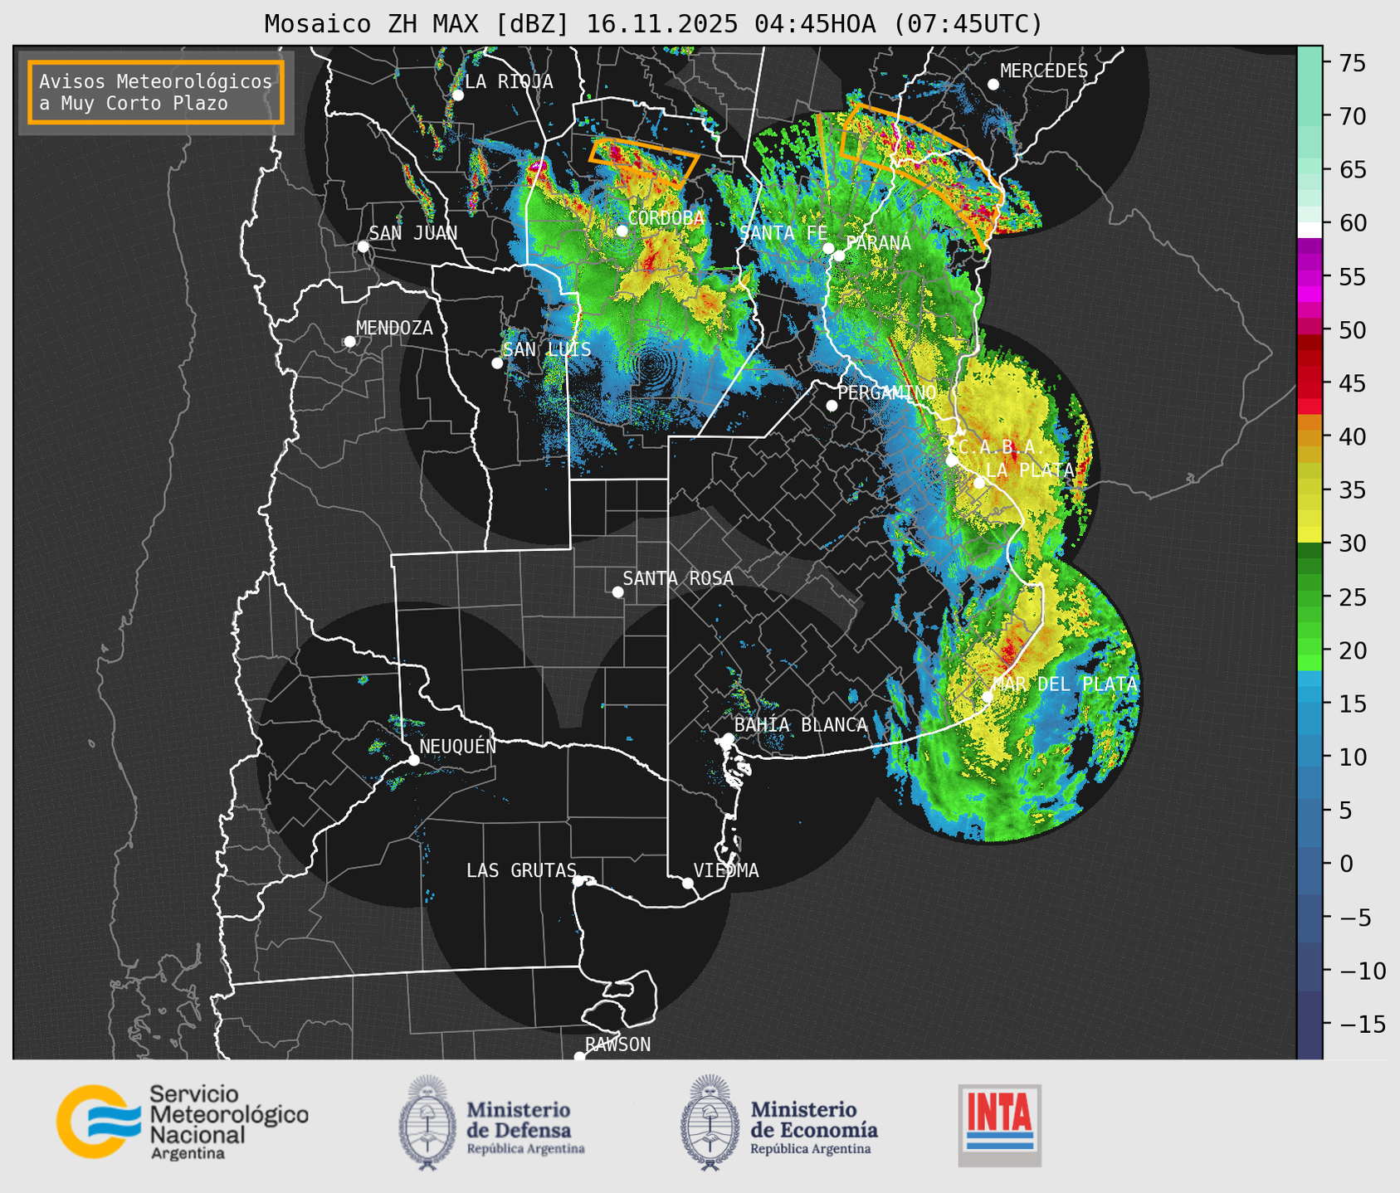Viewport: 1400px width, 1193px height.
Task: Click the Ministerio de Defensa emblem
Action: click(427, 1123)
